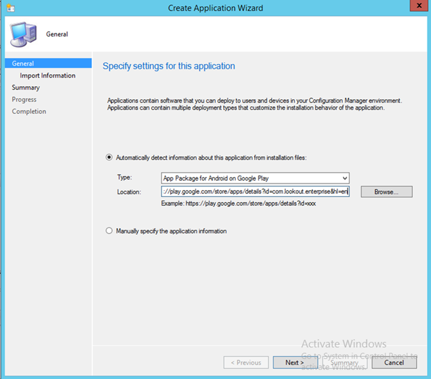Click the 'Create Application Wizard' title text
Viewport: 431px width, 379px height.
coord(215,8)
